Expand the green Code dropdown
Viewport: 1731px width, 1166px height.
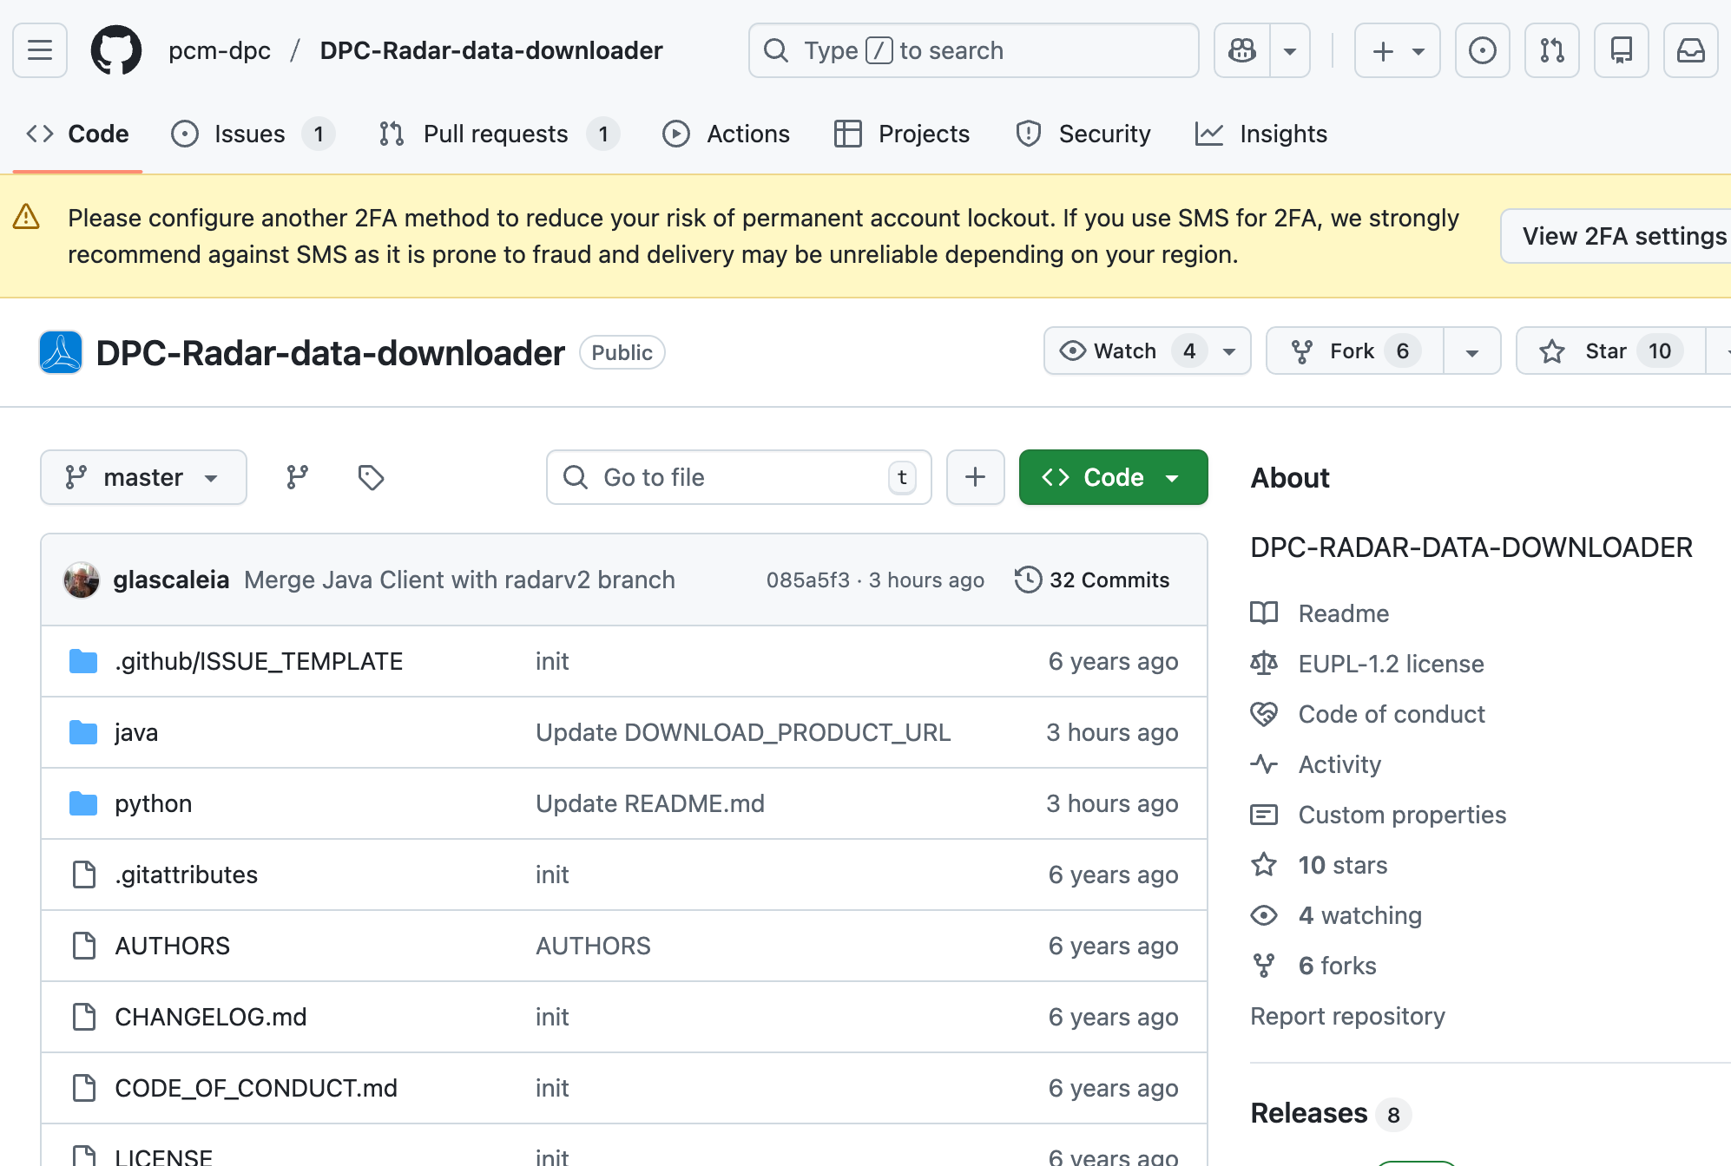1113,477
